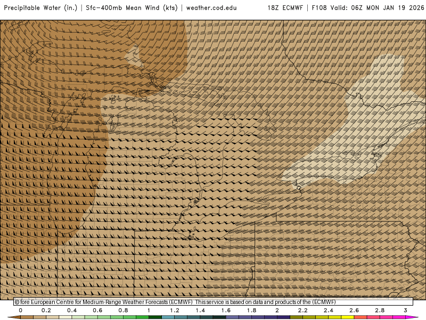Viewport: 426px width, 320px height.
Task: Click the '18Z ECMWF' model run label
Action: pyautogui.click(x=285, y=7)
